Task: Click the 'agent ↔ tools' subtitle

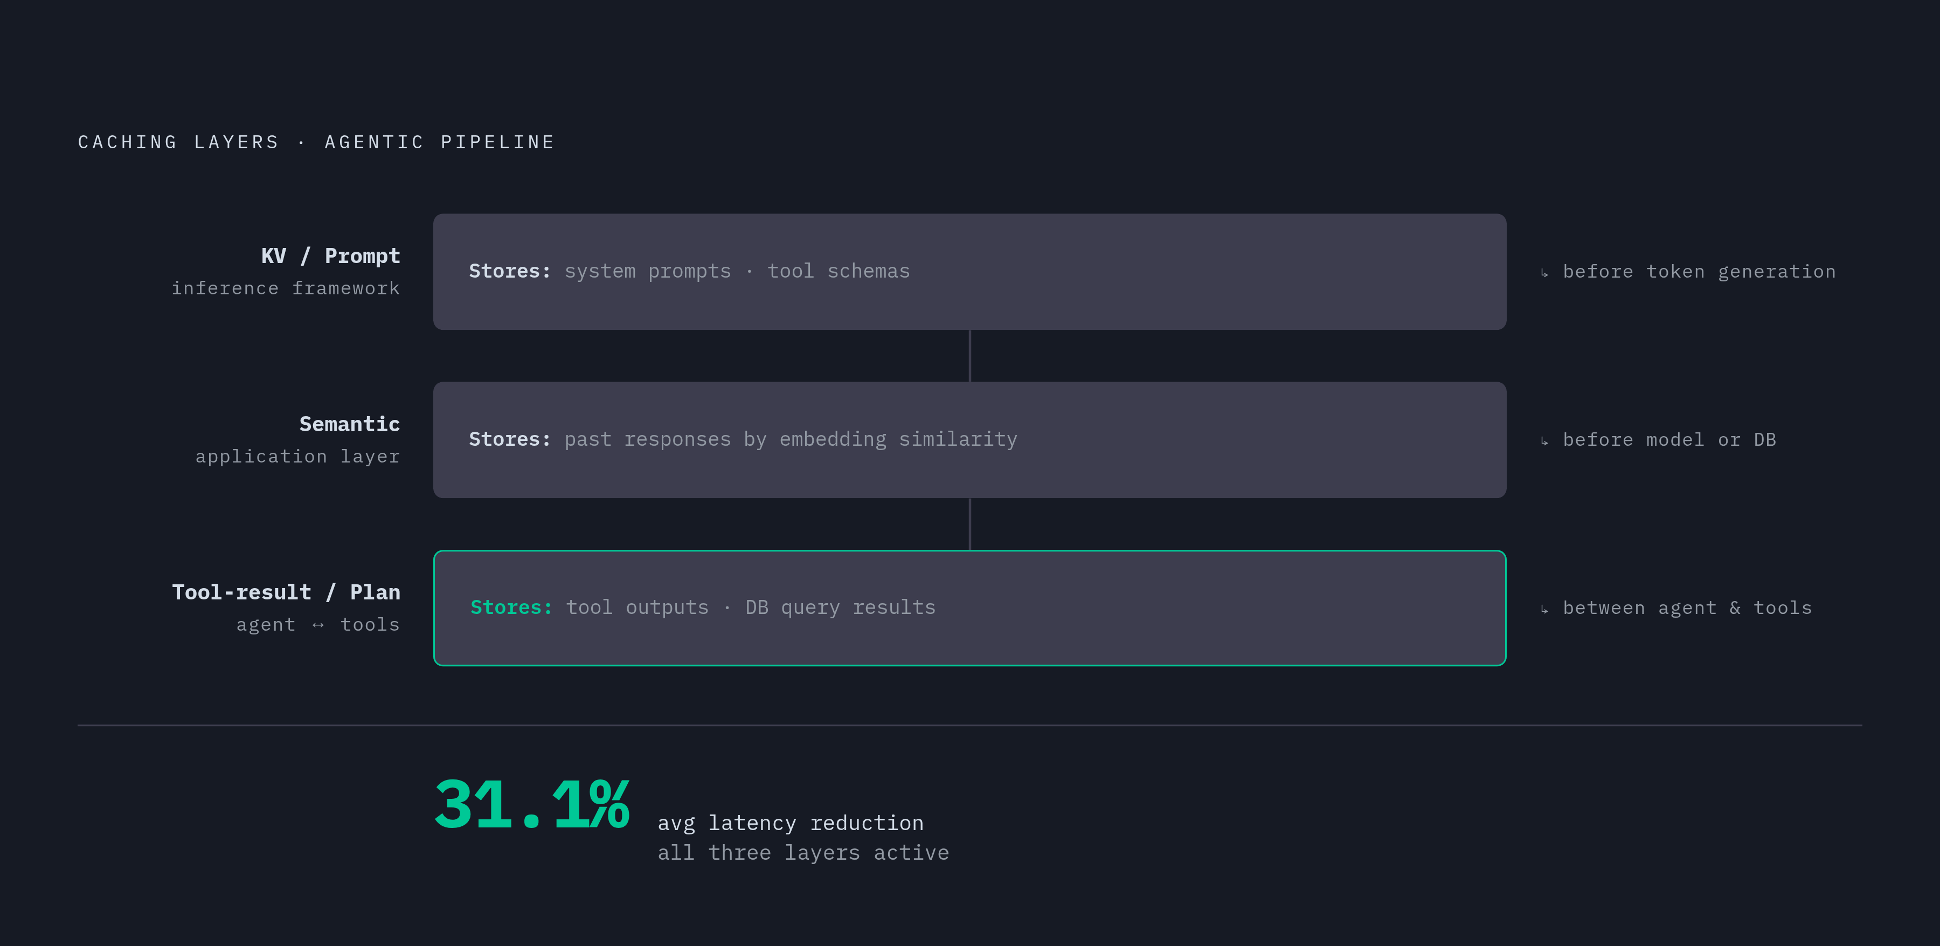Action: point(318,624)
